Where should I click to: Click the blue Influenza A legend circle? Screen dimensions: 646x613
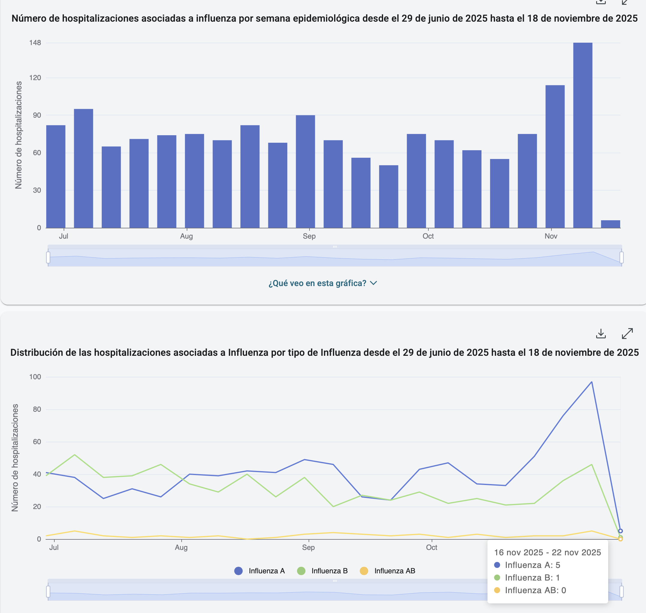[x=239, y=571]
